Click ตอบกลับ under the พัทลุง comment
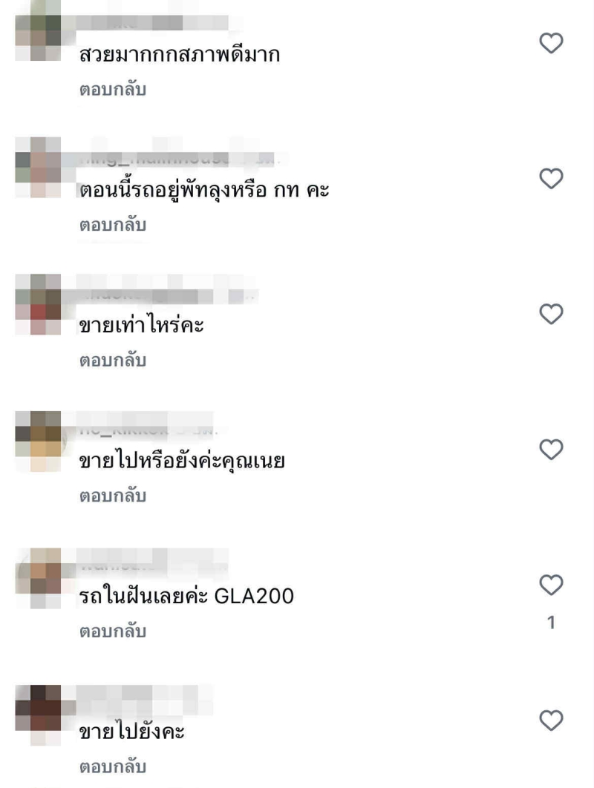 tap(113, 225)
